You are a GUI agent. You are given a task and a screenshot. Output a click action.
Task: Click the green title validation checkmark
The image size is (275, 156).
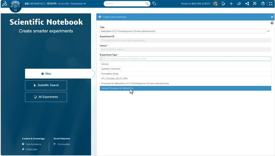coord(268,31)
